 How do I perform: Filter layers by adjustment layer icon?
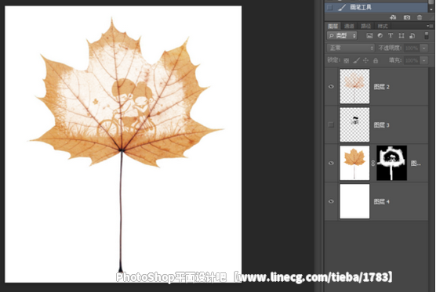[x=380, y=35]
